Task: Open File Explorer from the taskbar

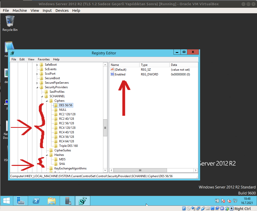Action: 52,201
